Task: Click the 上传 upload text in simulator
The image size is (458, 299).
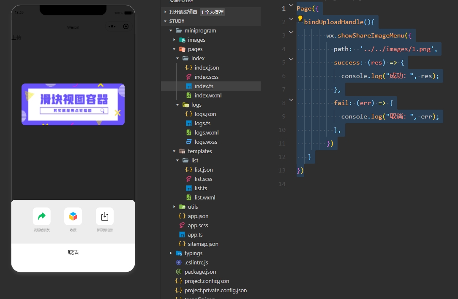Action: tap(16, 38)
